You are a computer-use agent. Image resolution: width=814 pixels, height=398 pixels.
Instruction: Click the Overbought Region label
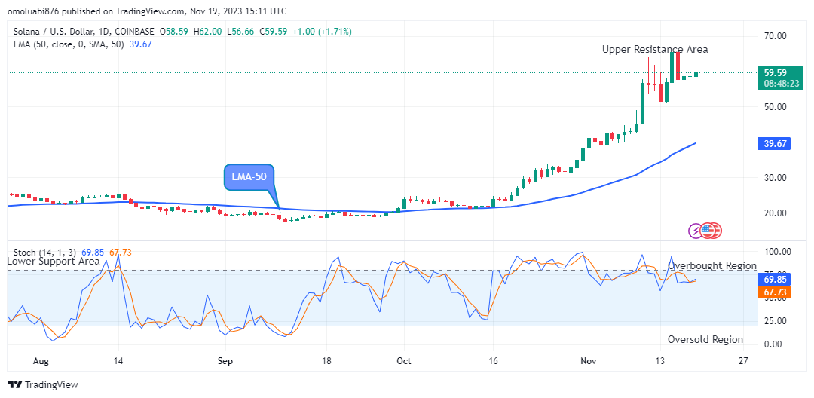[x=711, y=265]
